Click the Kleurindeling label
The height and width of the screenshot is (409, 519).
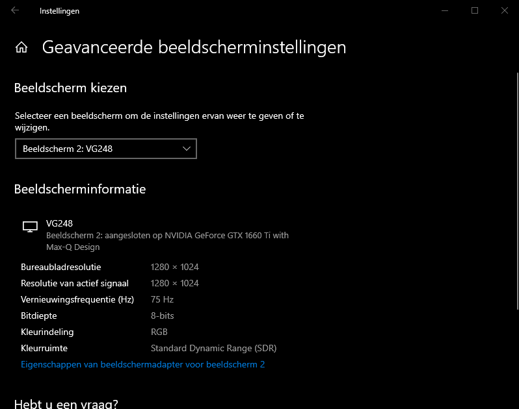tap(47, 332)
